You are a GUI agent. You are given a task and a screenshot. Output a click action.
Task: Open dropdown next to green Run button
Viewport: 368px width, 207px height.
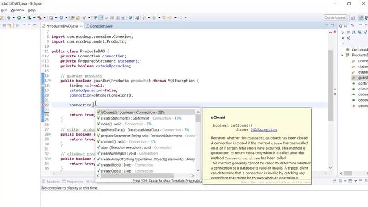(x=24, y=18)
